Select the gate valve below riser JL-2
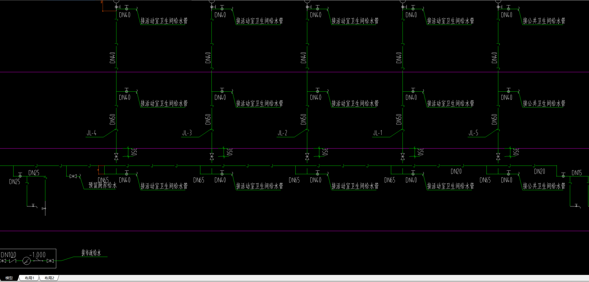 (307, 157)
